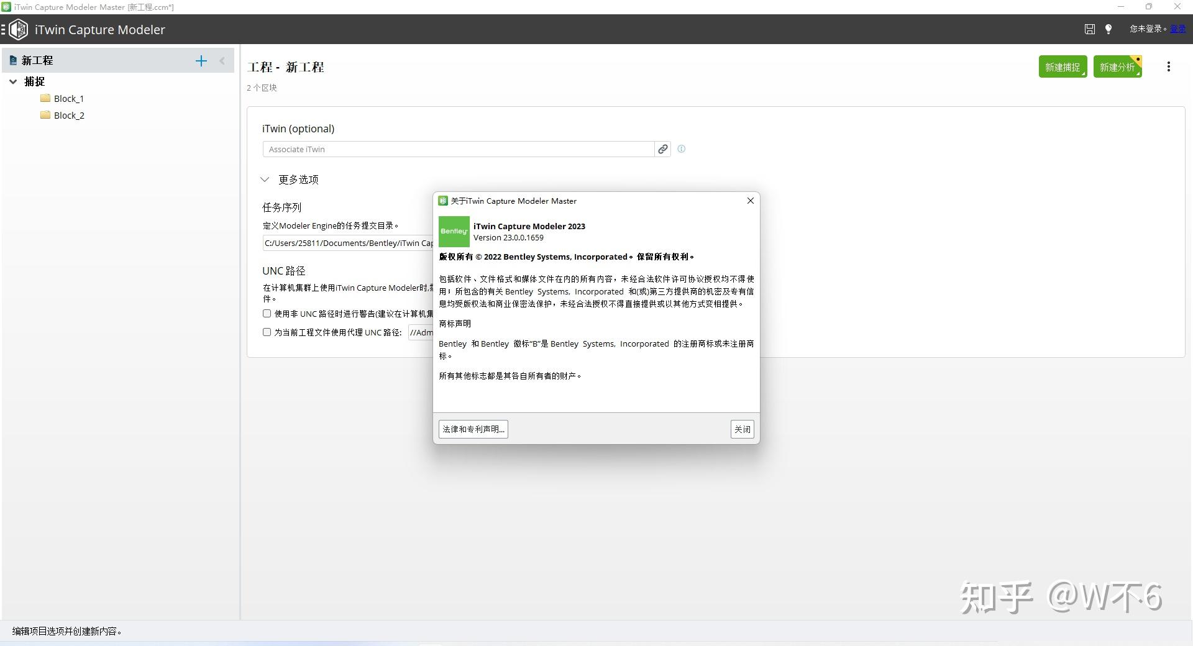Click the info icon next to Associate iTwin

(680, 149)
